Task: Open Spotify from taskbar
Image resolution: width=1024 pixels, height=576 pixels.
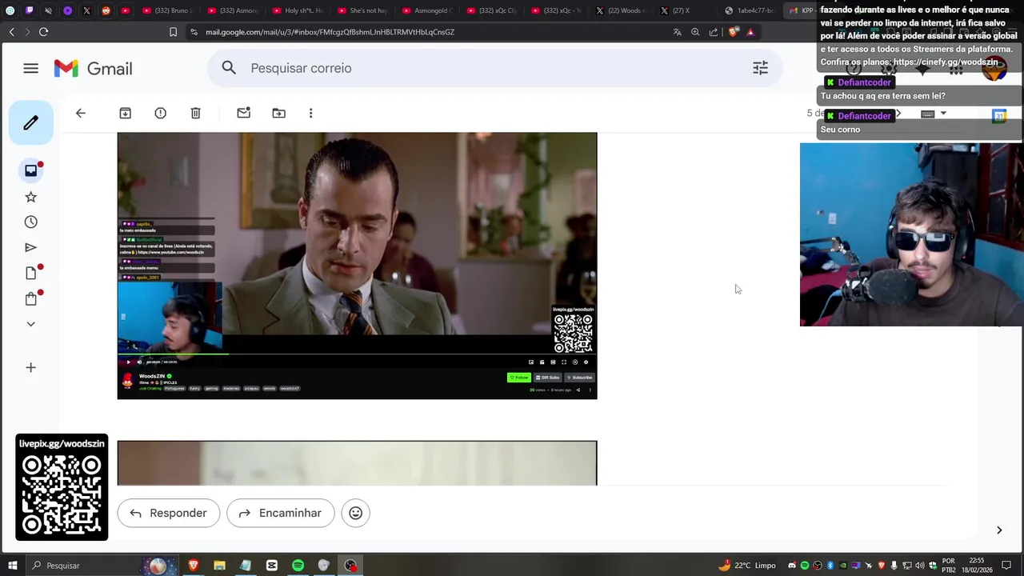Action: pyautogui.click(x=298, y=566)
